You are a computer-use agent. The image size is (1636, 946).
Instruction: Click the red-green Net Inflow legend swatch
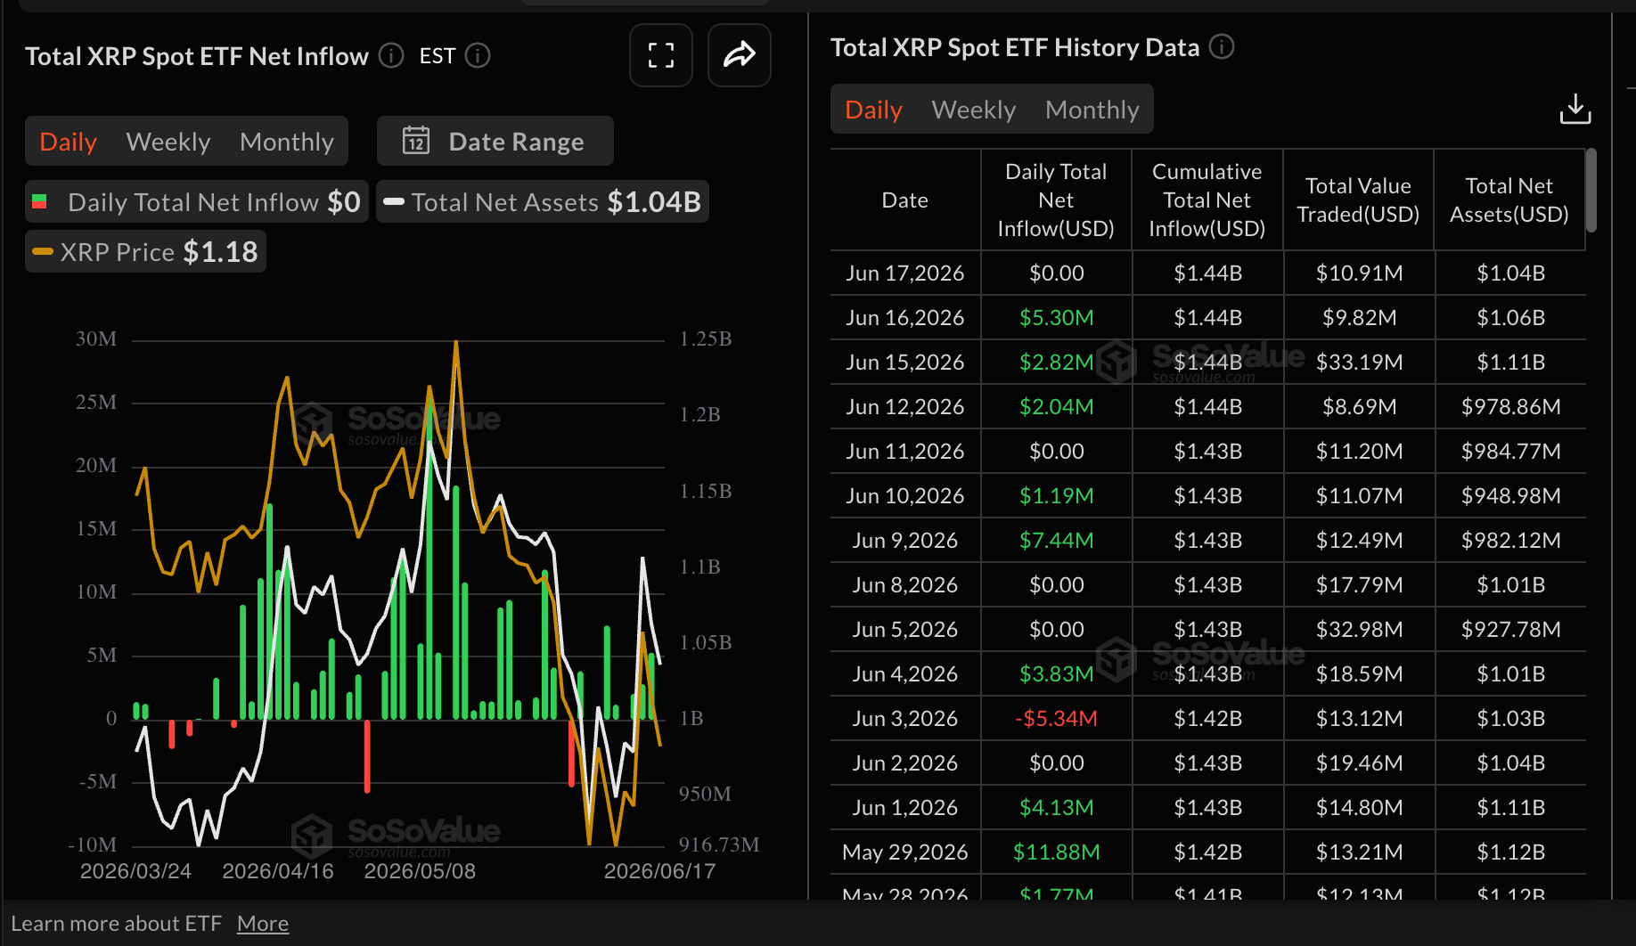[x=39, y=202]
